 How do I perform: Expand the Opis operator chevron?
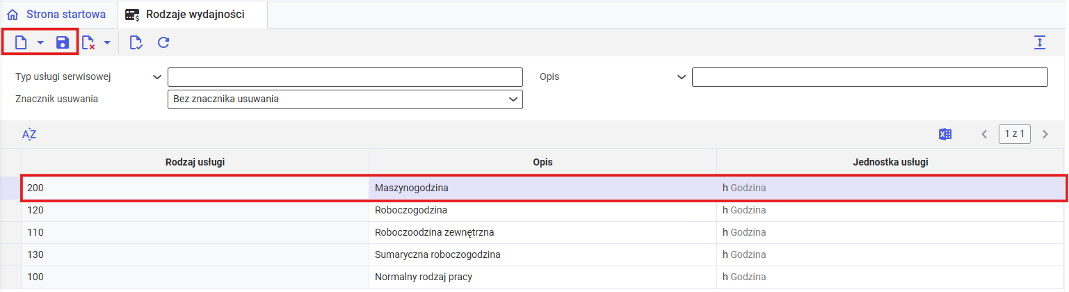682,77
